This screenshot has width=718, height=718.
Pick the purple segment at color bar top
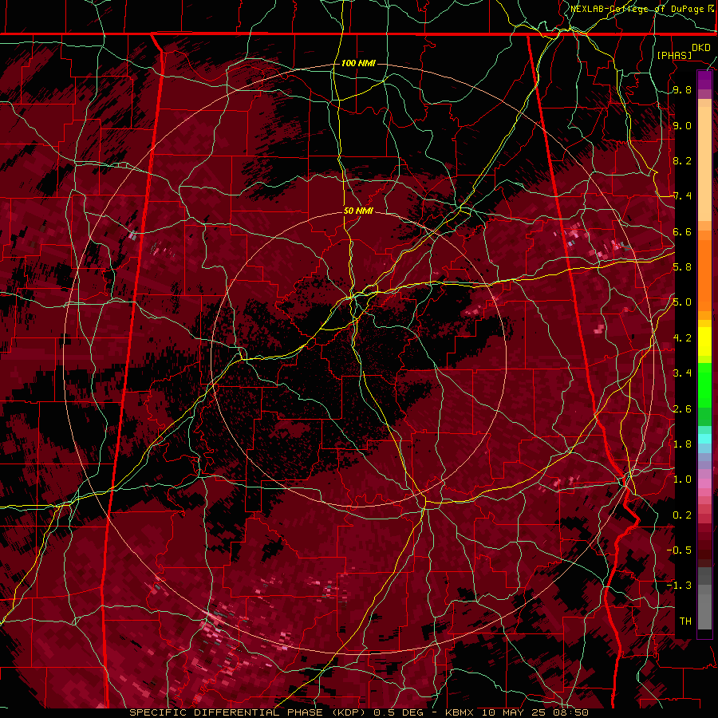point(704,80)
